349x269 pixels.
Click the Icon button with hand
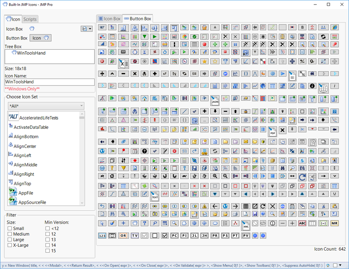pyautogui.click(x=41, y=38)
